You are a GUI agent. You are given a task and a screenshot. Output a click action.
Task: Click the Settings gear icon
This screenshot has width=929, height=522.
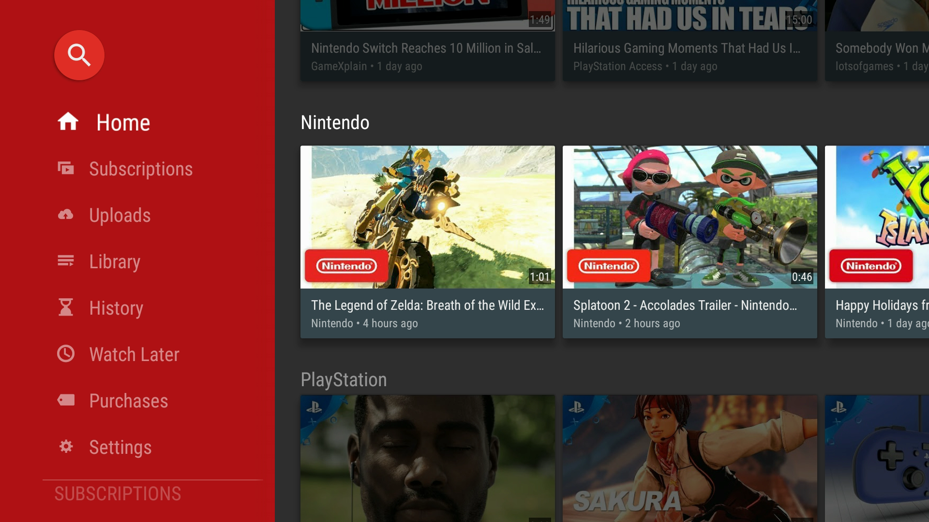[x=66, y=446]
